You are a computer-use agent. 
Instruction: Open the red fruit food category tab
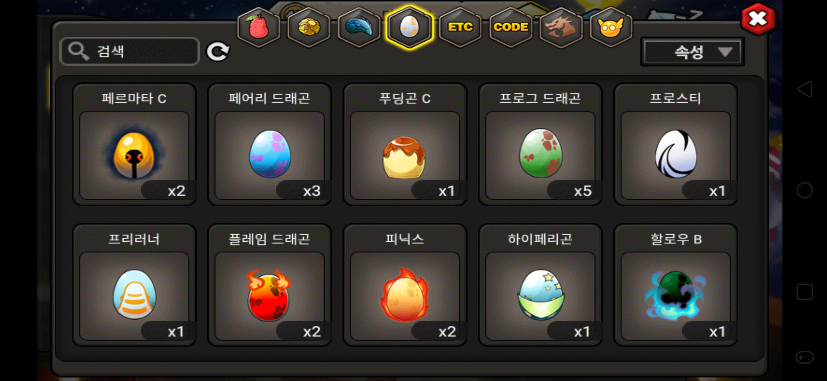[259, 27]
